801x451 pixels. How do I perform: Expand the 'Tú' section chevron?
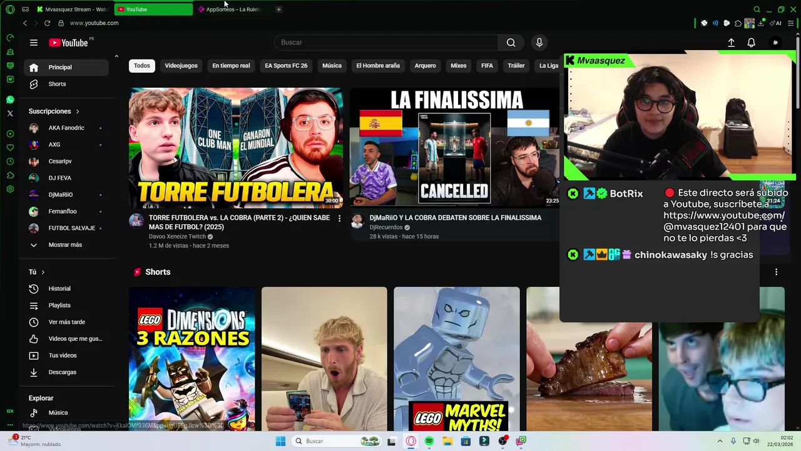point(43,272)
